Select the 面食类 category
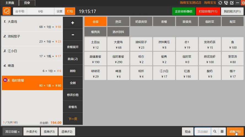Screen dimensions: 245x137 point(187,22)
